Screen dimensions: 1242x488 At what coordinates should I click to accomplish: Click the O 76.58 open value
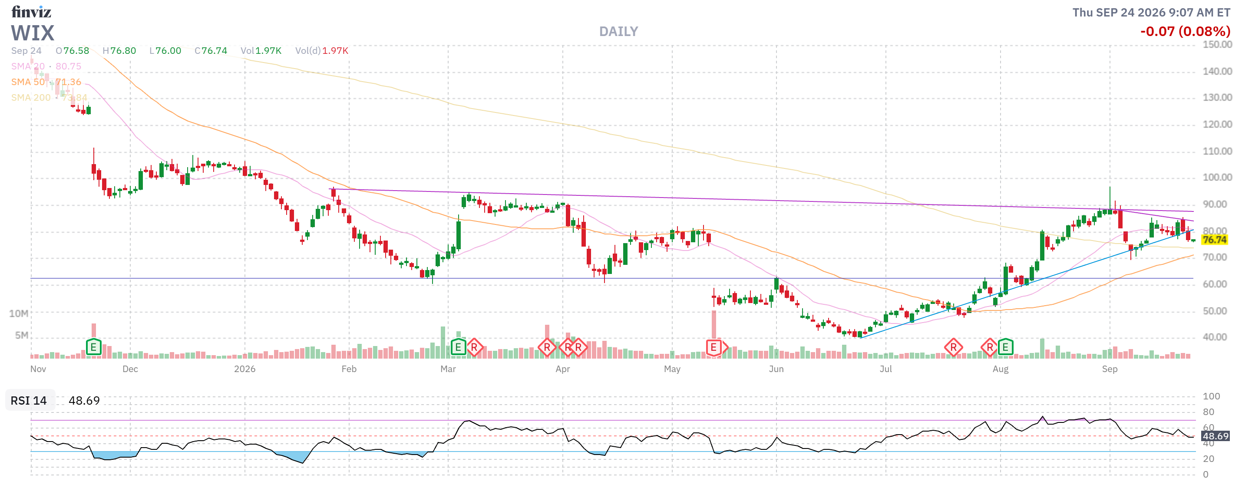[73, 51]
